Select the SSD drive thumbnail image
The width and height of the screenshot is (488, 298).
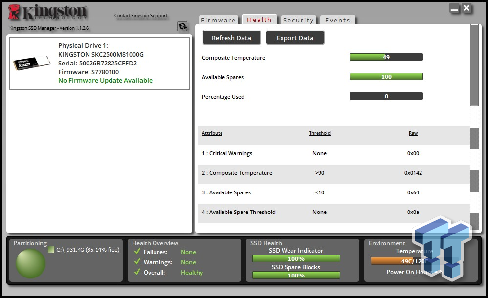pyautogui.click(x=32, y=63)
